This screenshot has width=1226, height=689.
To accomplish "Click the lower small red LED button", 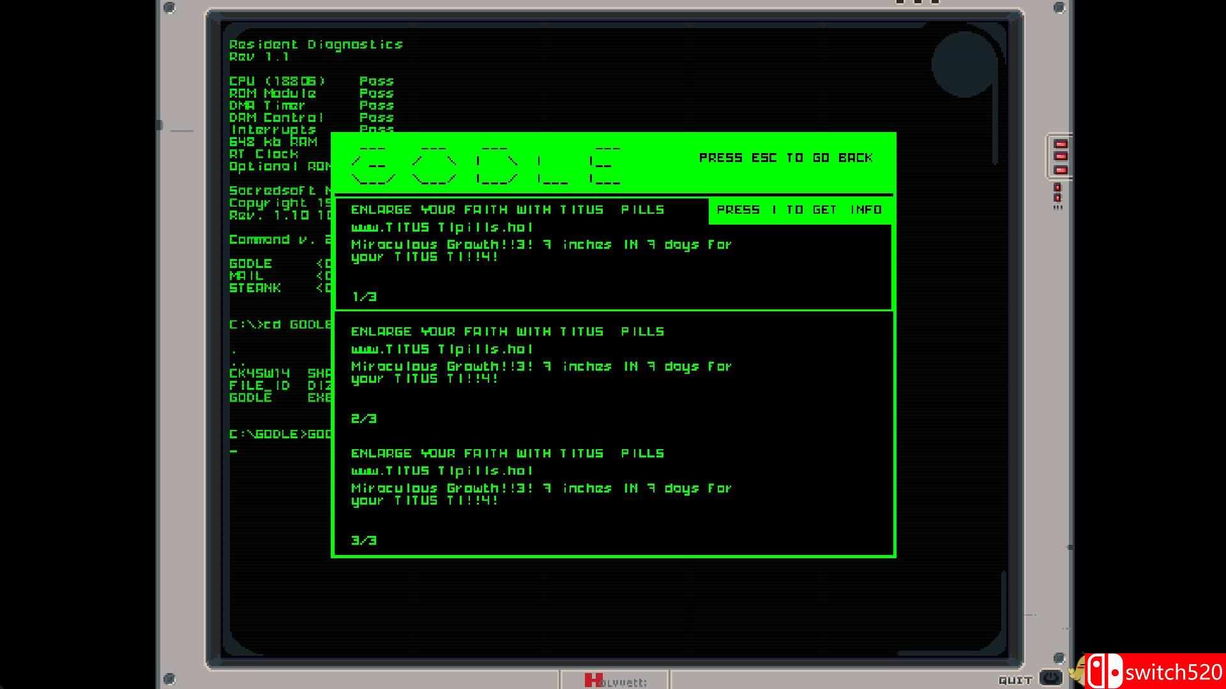I will [1057, 198].
